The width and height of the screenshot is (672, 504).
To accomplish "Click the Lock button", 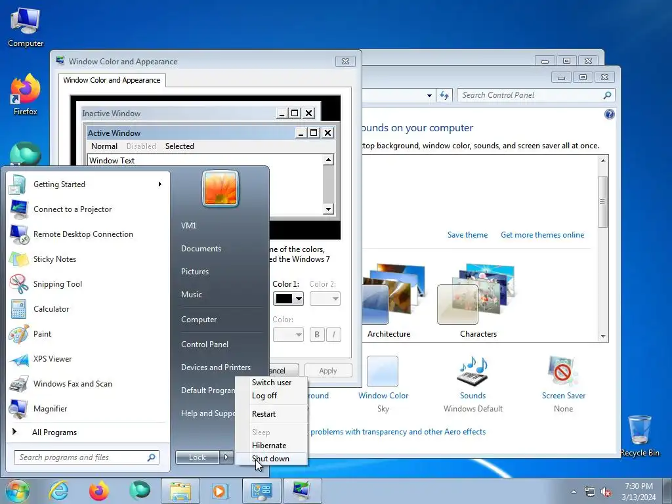I will 198,457.
